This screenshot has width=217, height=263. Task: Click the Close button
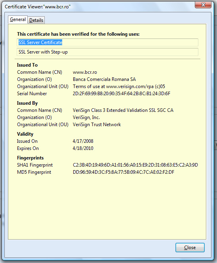190,248
